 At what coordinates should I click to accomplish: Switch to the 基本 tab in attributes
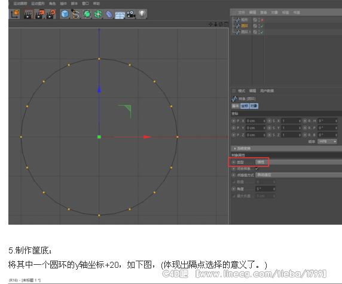pyautogui.click(x=236, y=106)
